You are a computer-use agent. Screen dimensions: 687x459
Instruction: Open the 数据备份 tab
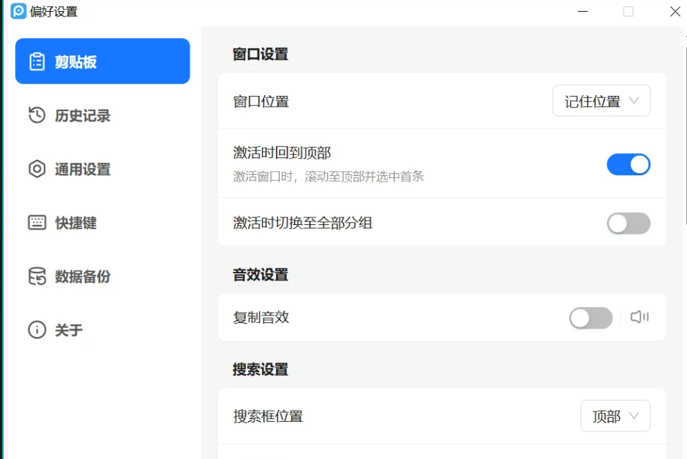pyautogui.click(x=103, y=276)
